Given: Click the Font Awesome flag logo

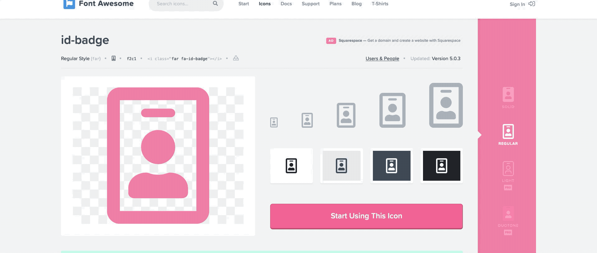Looking at the screenshot, I should (69, 4).
